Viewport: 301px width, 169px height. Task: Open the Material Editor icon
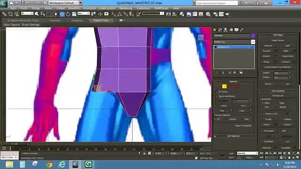208,14
